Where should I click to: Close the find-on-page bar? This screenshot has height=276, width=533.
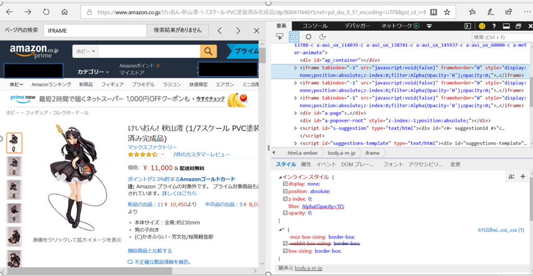(x=257, y=31)
